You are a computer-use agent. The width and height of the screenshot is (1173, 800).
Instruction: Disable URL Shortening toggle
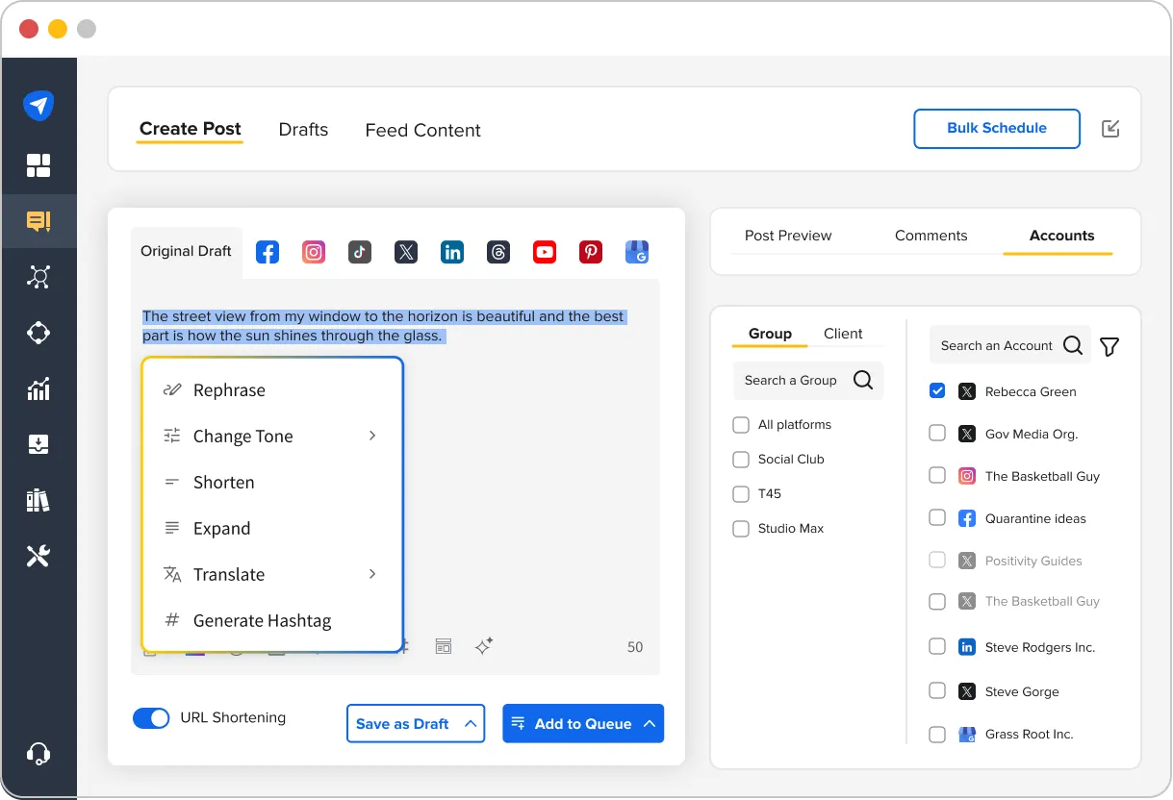[151, 717]
